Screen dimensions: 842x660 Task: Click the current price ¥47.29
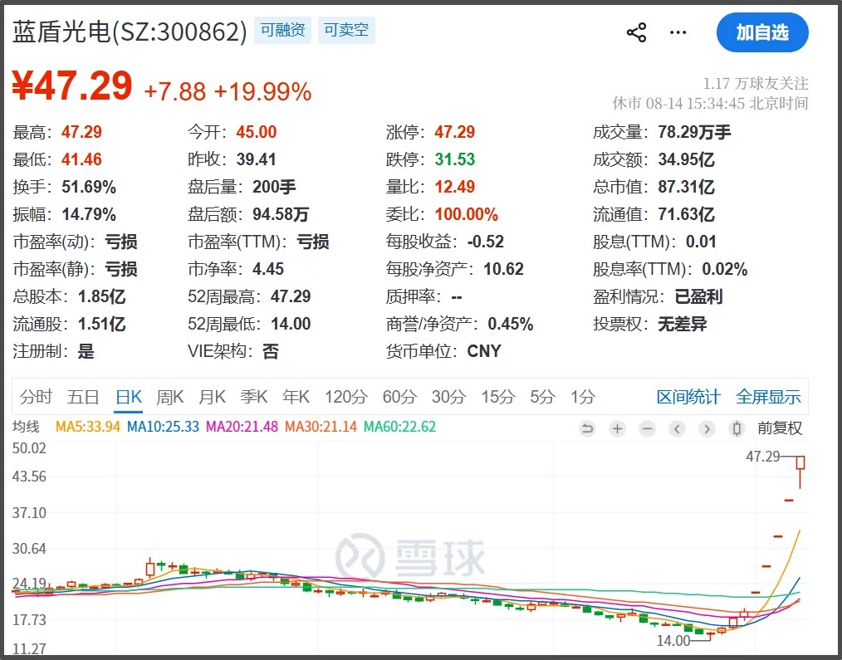tap(72, 86)
